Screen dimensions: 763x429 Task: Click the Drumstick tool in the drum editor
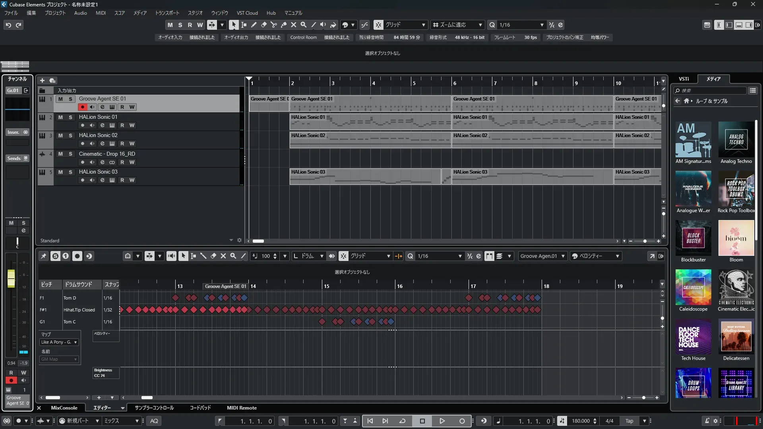click(x=203, y=256)
